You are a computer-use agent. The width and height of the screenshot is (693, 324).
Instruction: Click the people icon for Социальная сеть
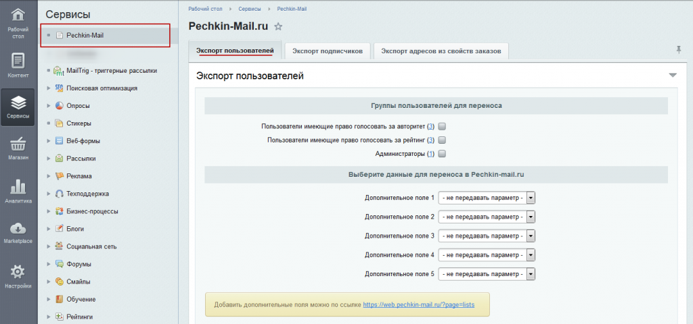pos(60,246)
